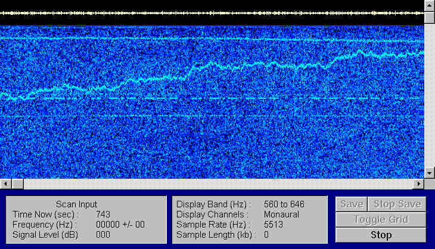The image size is (435, 249).
Task: Click the Time Now value 743
Action: click(x=103, y=214)
